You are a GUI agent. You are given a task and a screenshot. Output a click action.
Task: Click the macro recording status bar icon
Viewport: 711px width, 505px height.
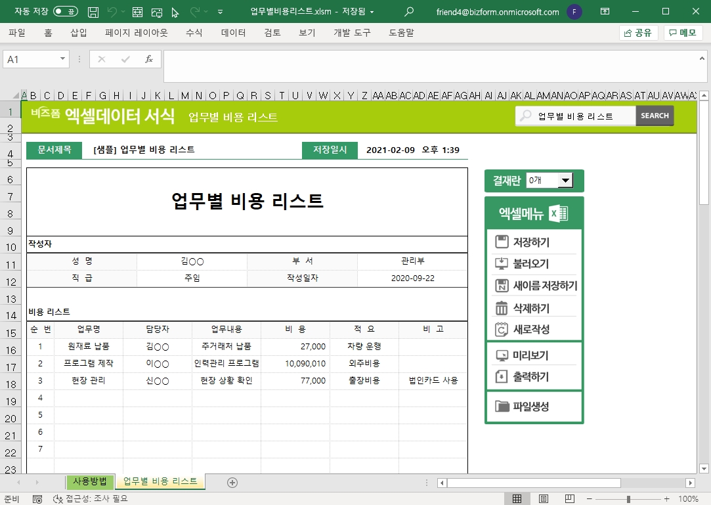pos(37,499)
